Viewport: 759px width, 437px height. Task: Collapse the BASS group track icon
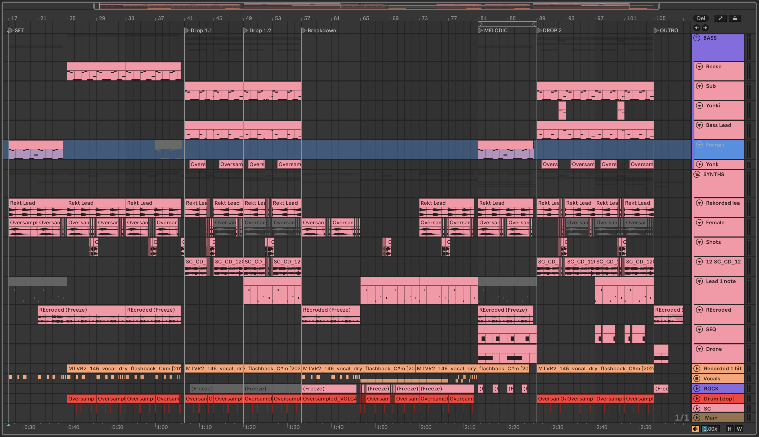tap(697, 38)
